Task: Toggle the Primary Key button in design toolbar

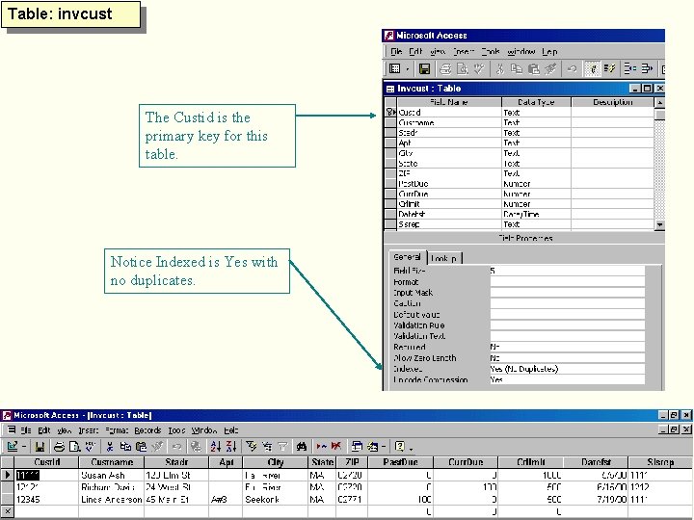Action: [593, 68]
